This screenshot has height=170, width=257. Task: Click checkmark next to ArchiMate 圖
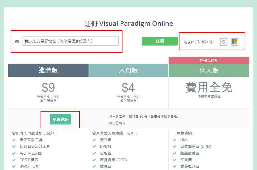pyautogui.click(x=14, y=153)
